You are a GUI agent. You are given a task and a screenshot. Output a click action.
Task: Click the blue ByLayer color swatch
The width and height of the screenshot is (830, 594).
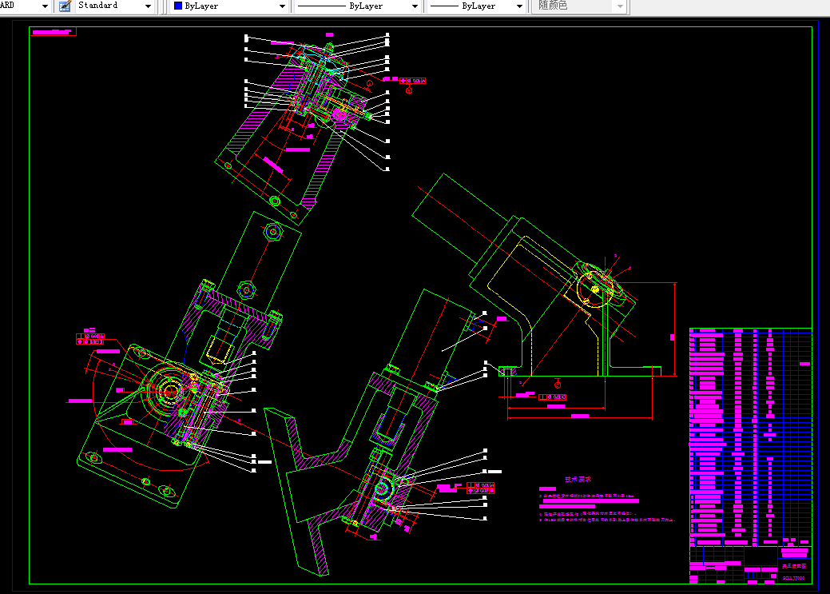[x=178, y=6]
